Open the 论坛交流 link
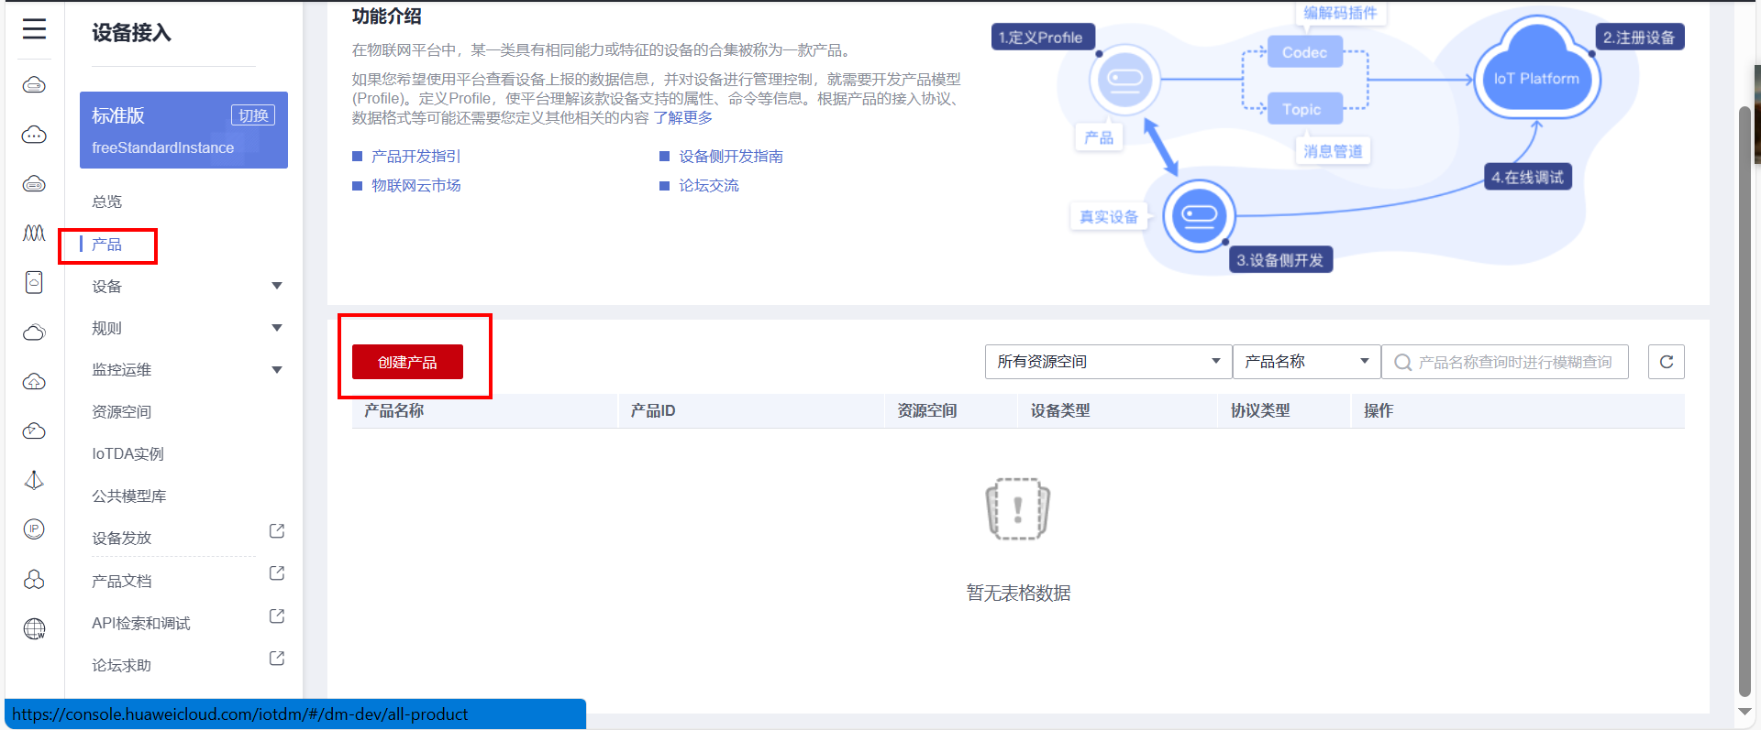1761x730 pixels. coord(709,186)
